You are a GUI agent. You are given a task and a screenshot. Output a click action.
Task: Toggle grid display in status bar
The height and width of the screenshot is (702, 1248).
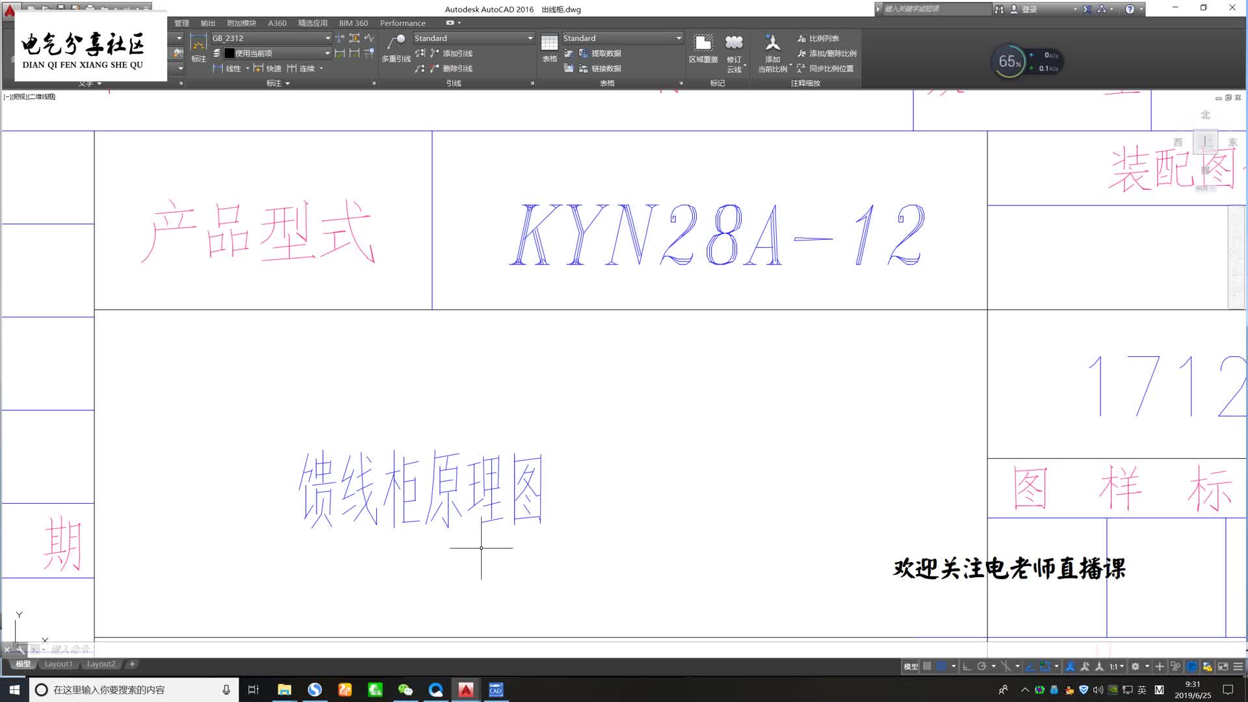point(927,666)
